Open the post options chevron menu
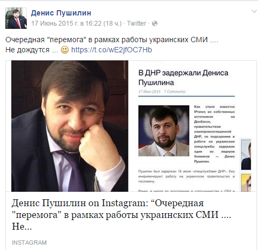Viewport: 258px width, 250px height. coord(254,12)
